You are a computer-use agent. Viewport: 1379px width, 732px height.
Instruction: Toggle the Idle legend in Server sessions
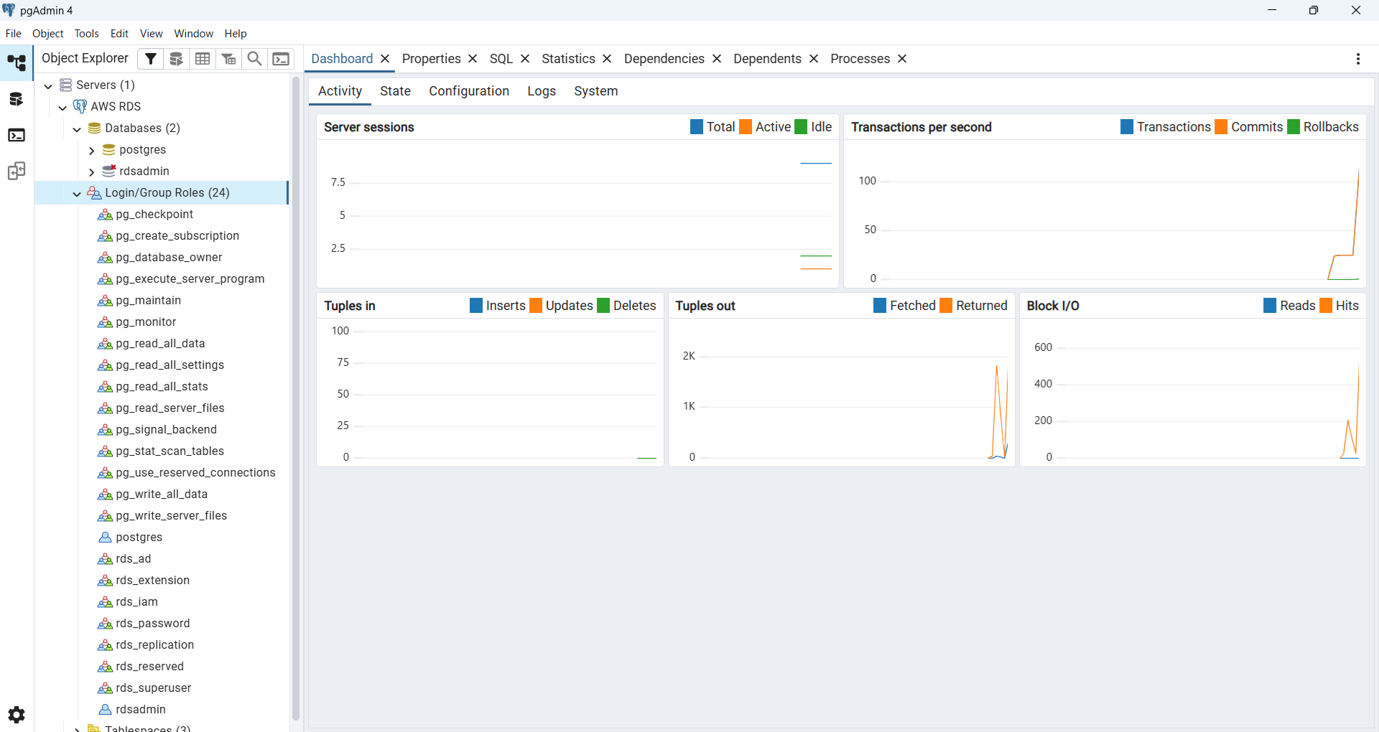click(814, 127)
